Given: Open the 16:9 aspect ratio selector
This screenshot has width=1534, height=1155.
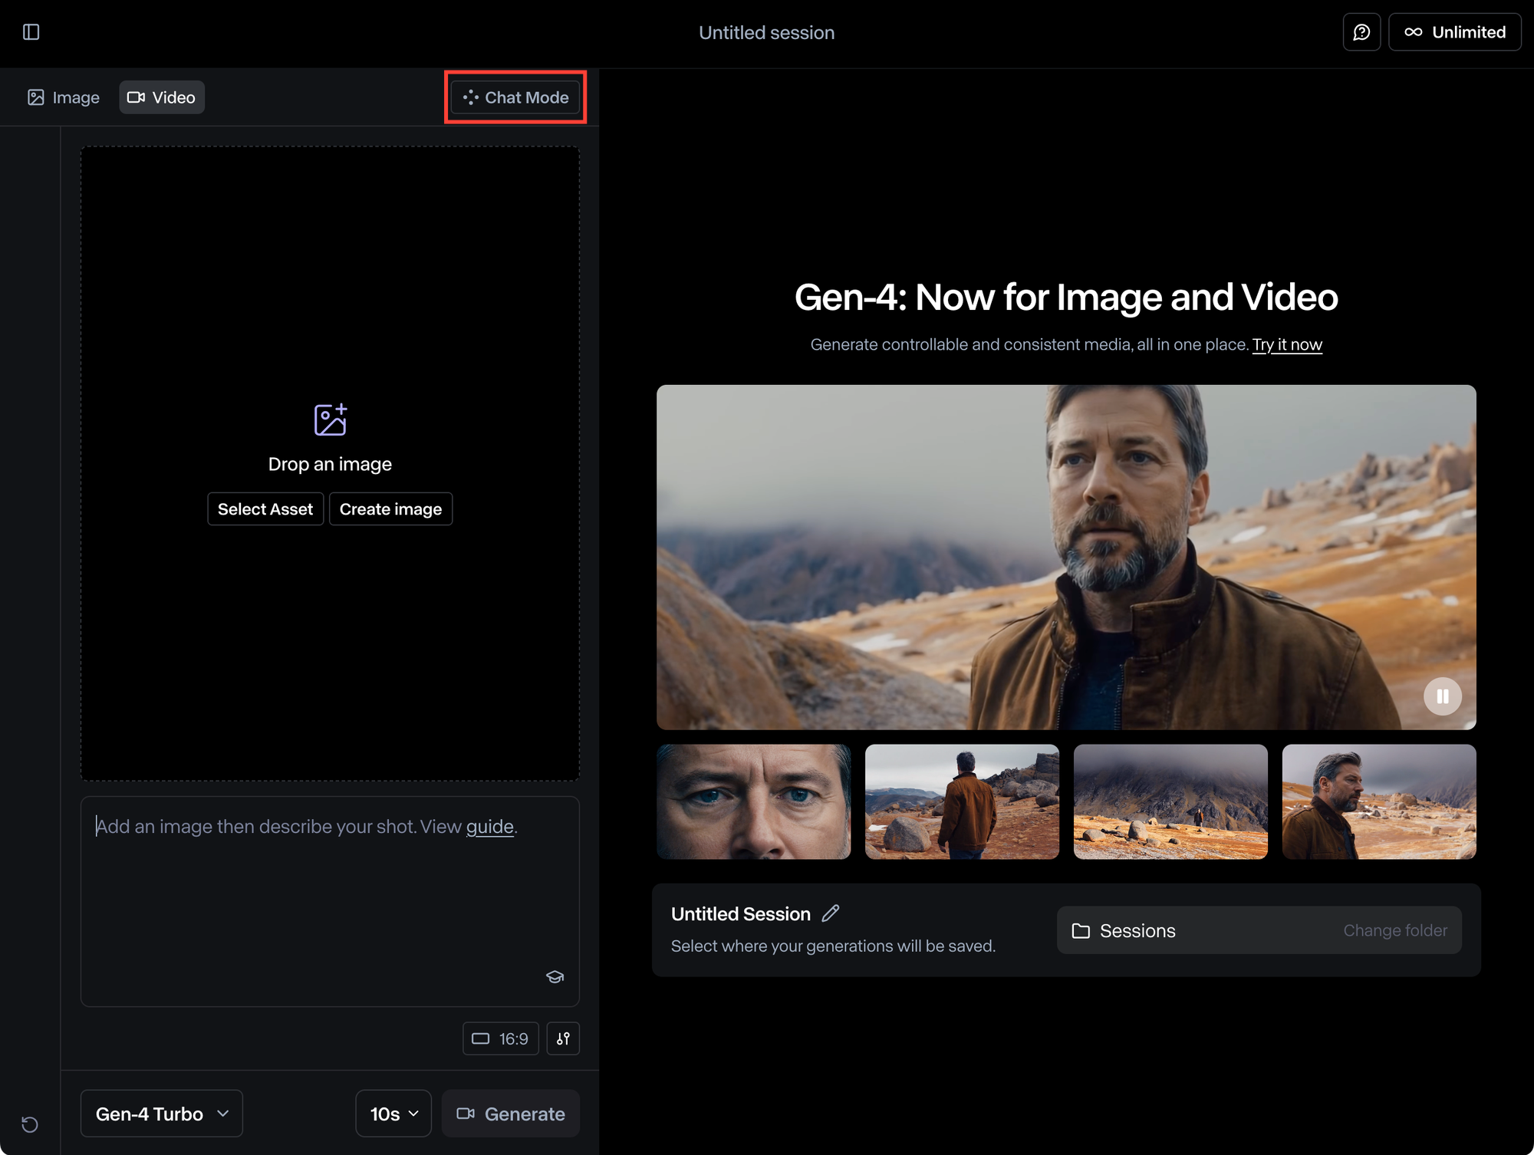Looking at the screenshot, I should [x=501, y=1038].
